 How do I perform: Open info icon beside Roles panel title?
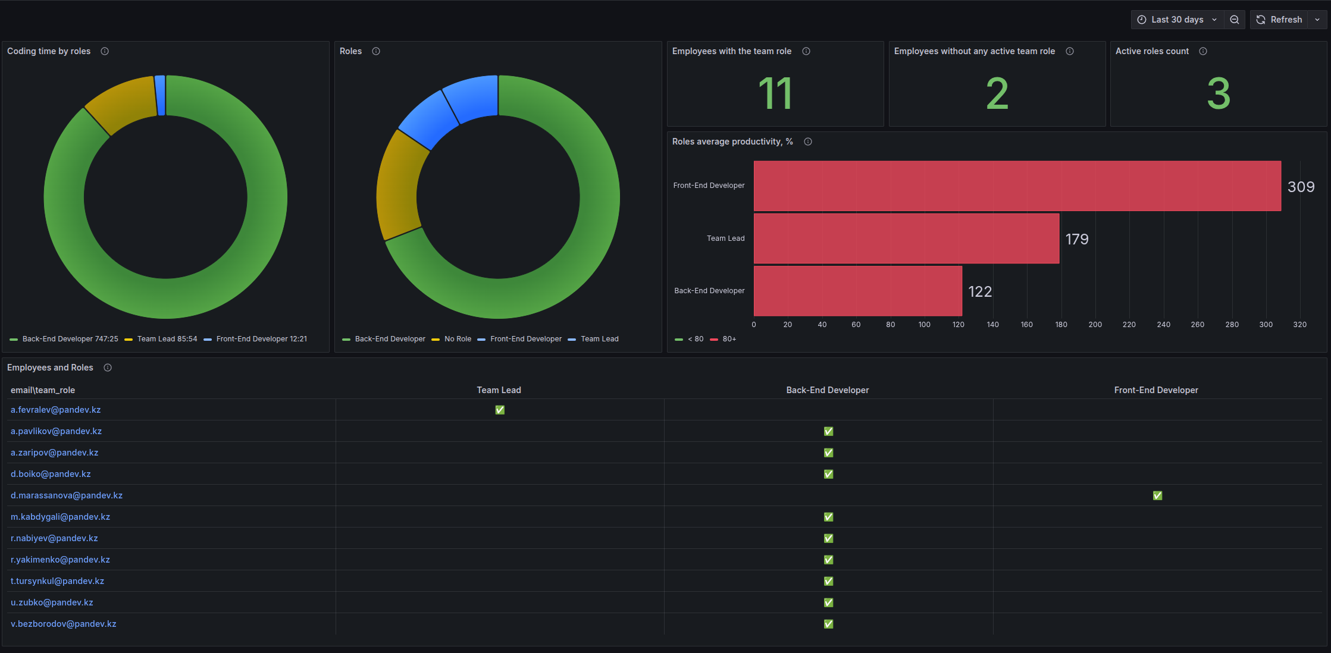click(376, 51)
